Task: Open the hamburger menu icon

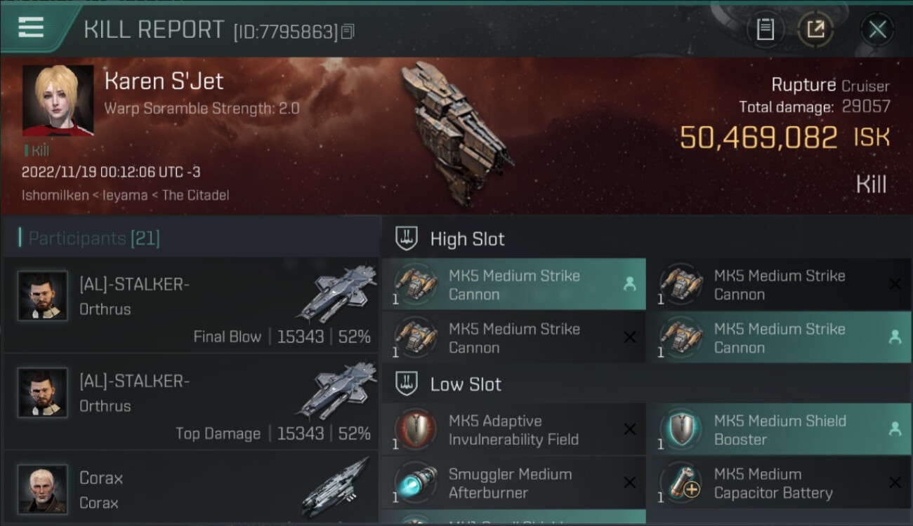Action: [31, 27]
